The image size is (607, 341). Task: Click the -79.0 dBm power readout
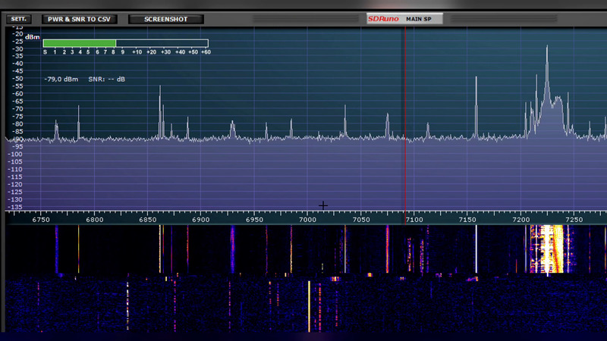pos(61,78)
